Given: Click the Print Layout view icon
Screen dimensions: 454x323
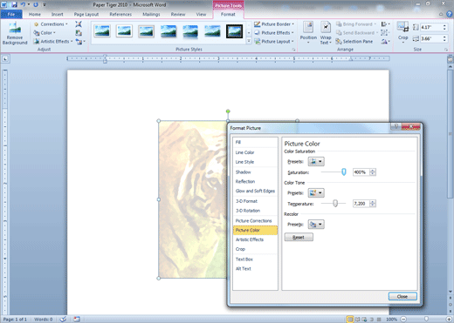Looking at the screenshot, I should click(x=350, y=320).
